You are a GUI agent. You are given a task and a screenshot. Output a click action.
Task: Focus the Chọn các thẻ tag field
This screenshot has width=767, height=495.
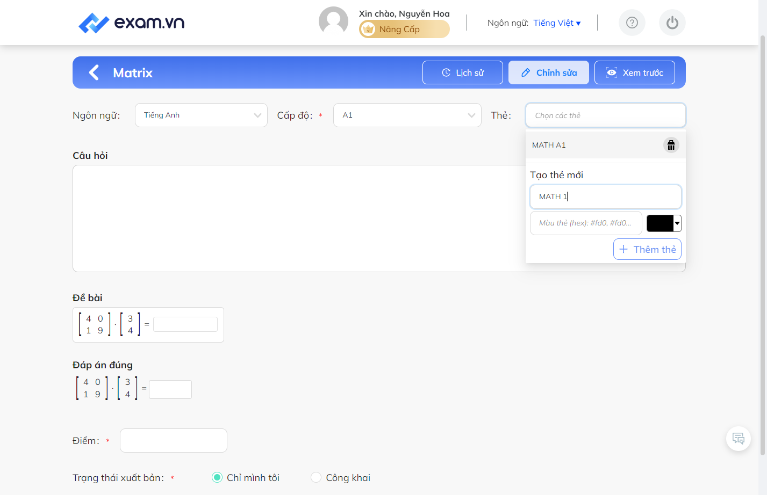[606, 115]
